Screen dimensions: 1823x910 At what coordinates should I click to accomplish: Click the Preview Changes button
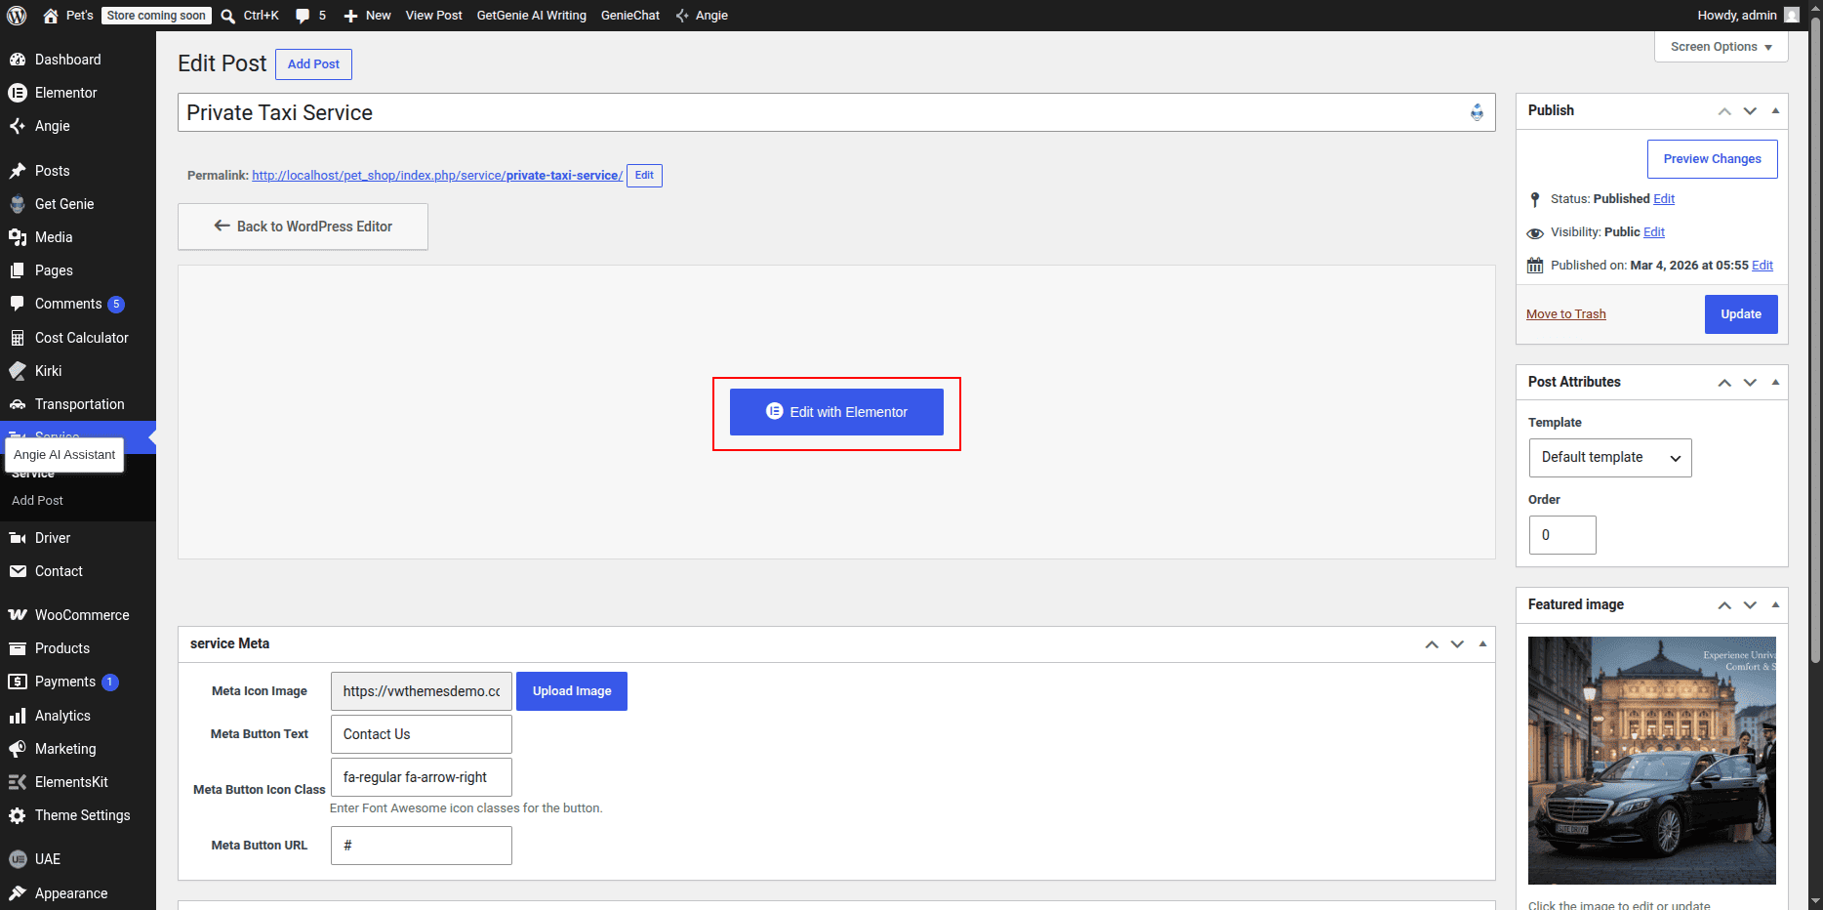pos(1712,159)
